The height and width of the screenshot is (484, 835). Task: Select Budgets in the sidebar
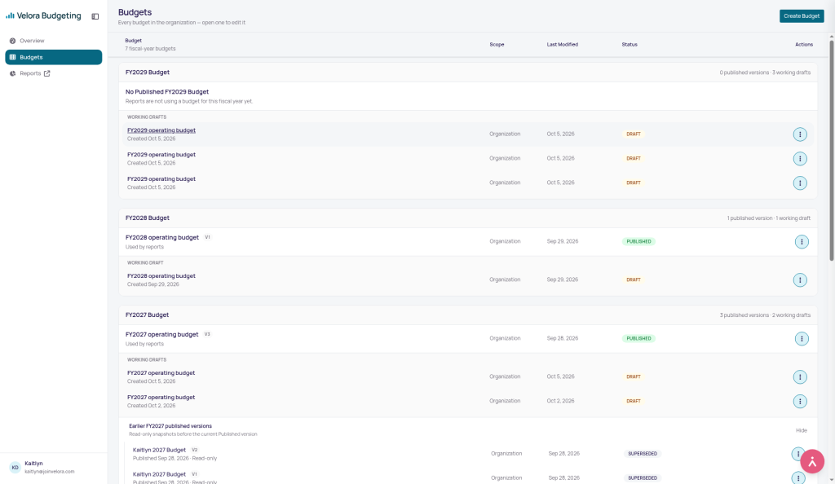[x=53, y=57]
